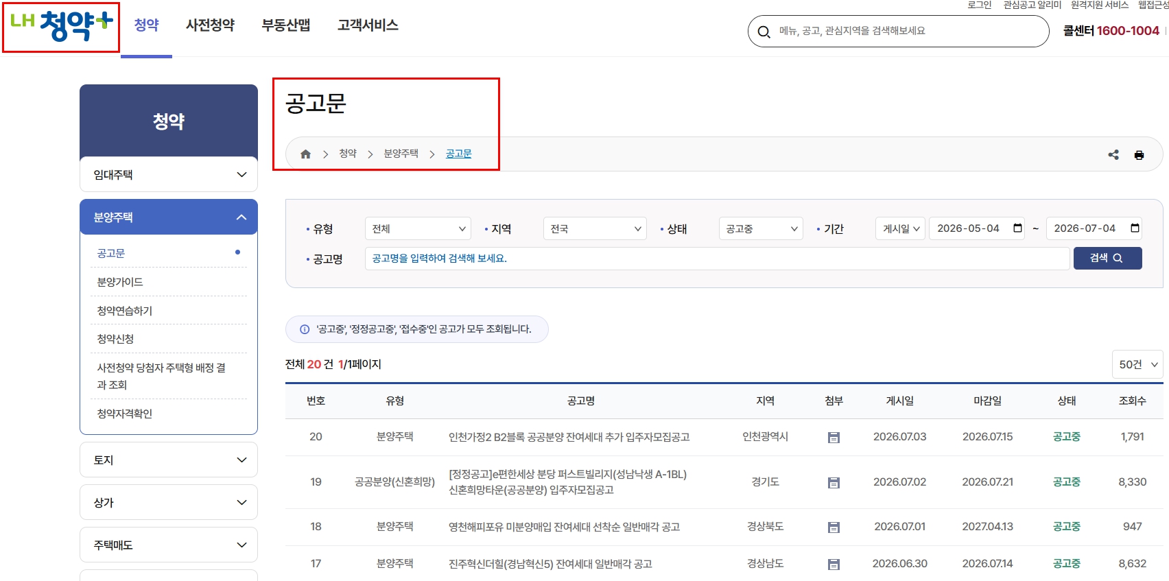Screen dimensions: 1169x581
Task: Select 청약신청 in the sidebar
Action: pos(115,339)
